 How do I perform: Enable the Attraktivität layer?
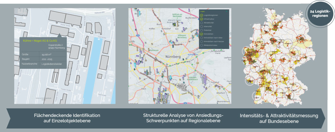[201, 23]
